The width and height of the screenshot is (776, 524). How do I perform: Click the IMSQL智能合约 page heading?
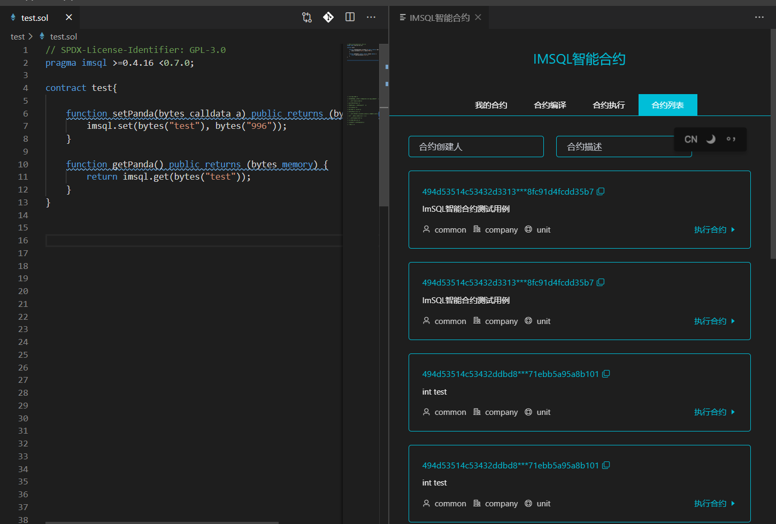pyautogui.click(x=579, y=59)
